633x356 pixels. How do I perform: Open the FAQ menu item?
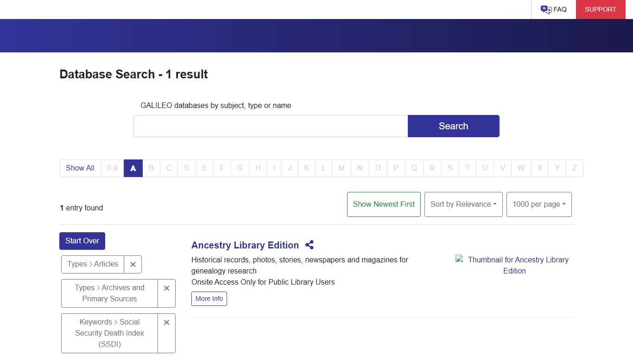(x=559, y=9)
